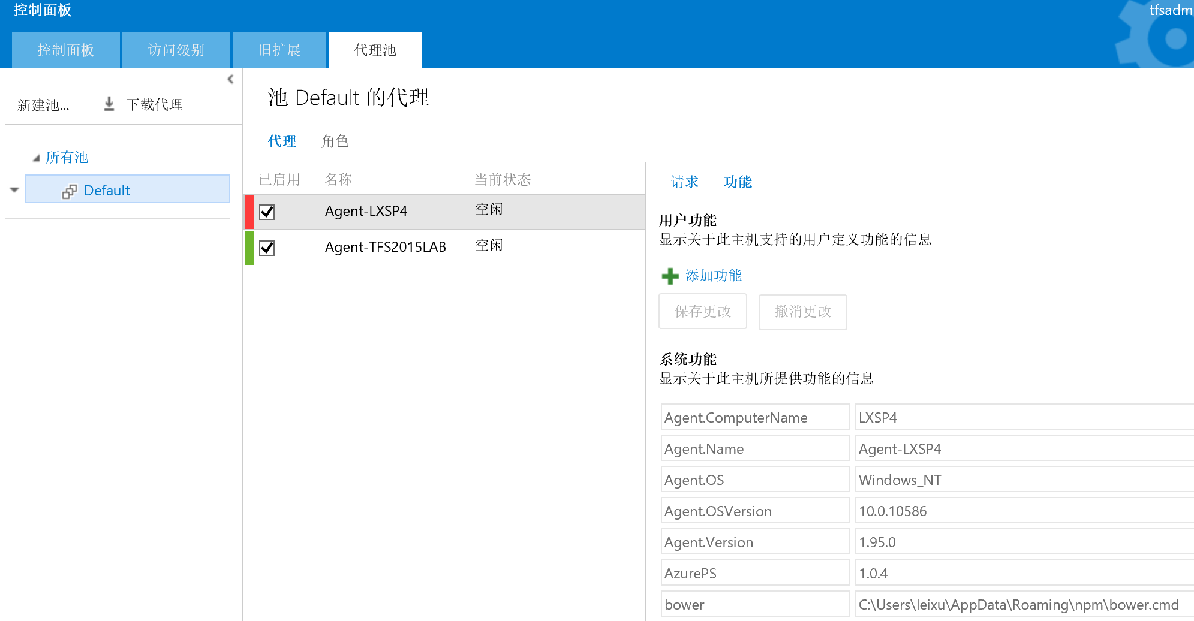Sort by the 名称 column header
This screenshot has width=1194, height=621.
tap(338, 180)
